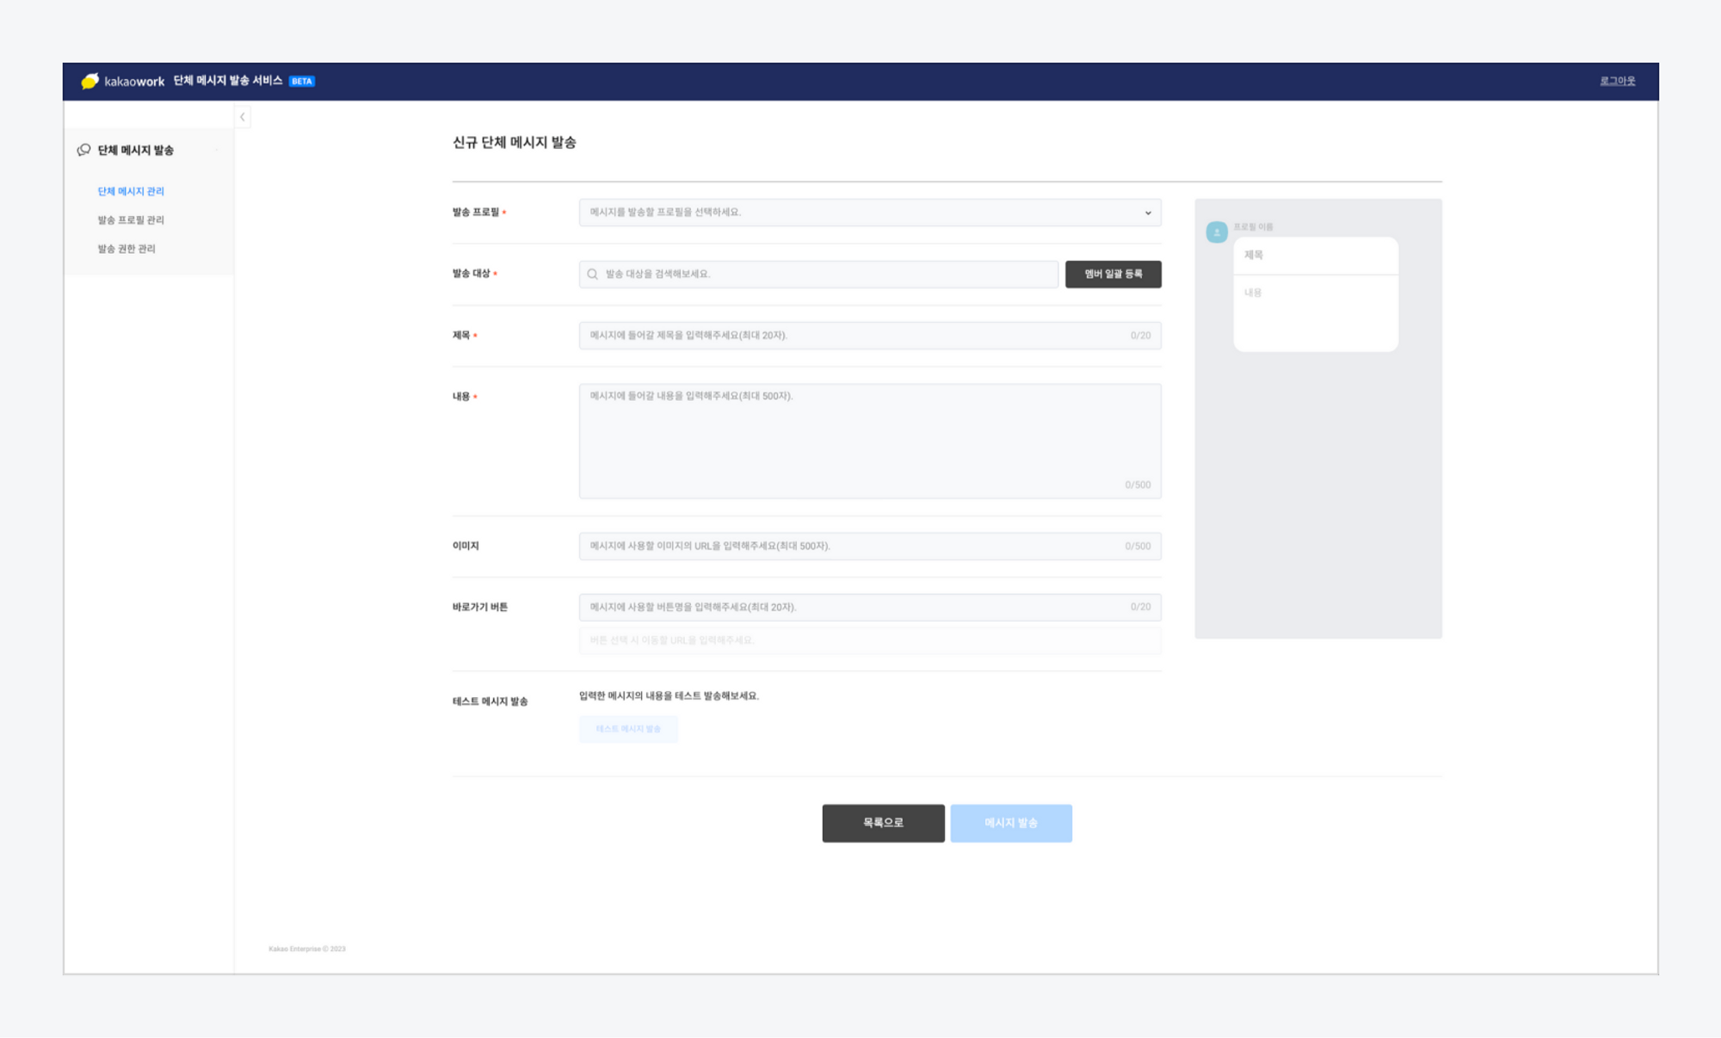1721x1038 pixels.
Task: Click the search magnifier icon in 발송 대상 field
Action: (x=593, y=275)
